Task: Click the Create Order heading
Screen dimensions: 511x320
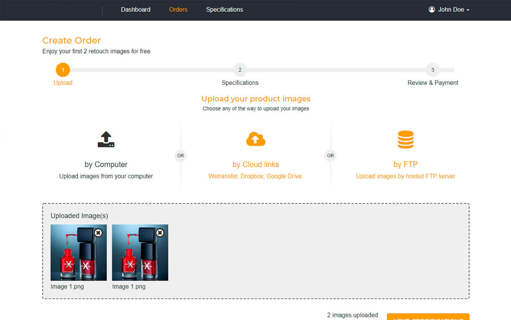Action: 72,41
